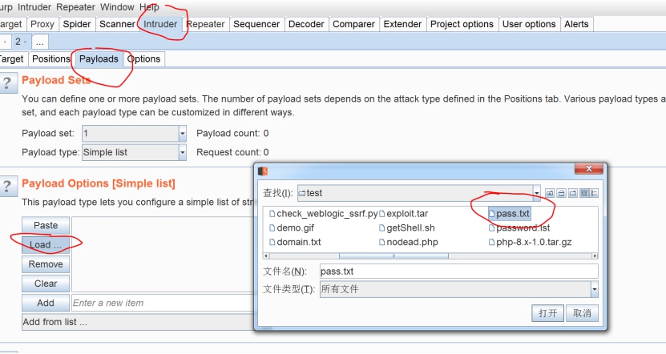Click the Up One Level icon in file dialog
The image size is (666, 354).
click(x=550, y=193)
